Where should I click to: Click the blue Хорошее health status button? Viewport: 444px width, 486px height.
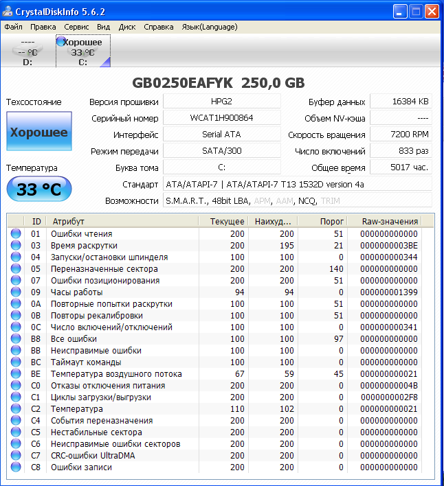(x=38, y=132)
